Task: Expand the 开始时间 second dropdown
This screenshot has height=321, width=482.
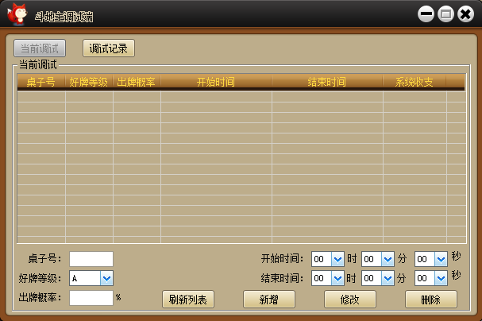Action: 441,259
